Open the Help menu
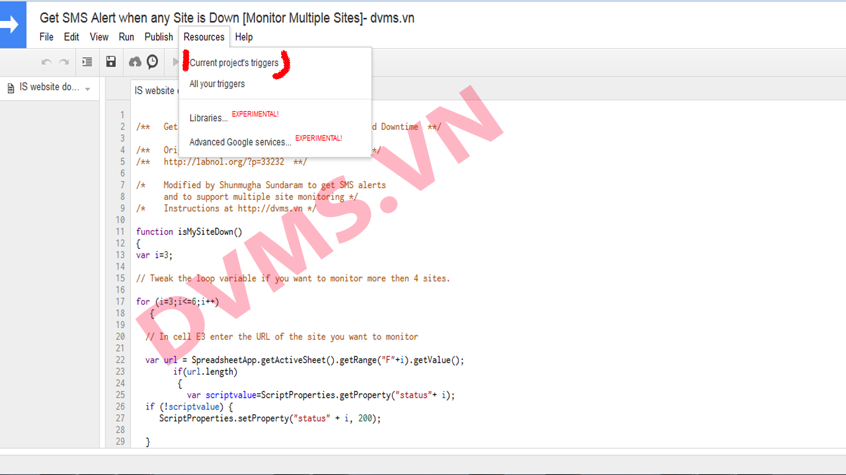The height and width of the screenshot is (475, 846). click(244, 37)
